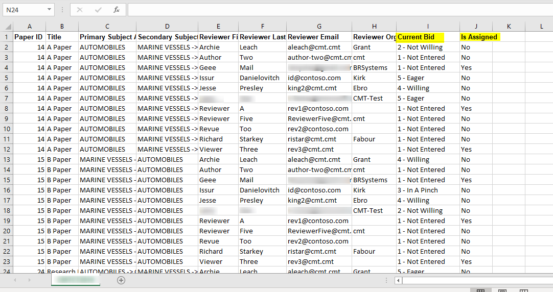
Task: Click left arrow of horizontal scrollbar
Action: click(399, 280)
